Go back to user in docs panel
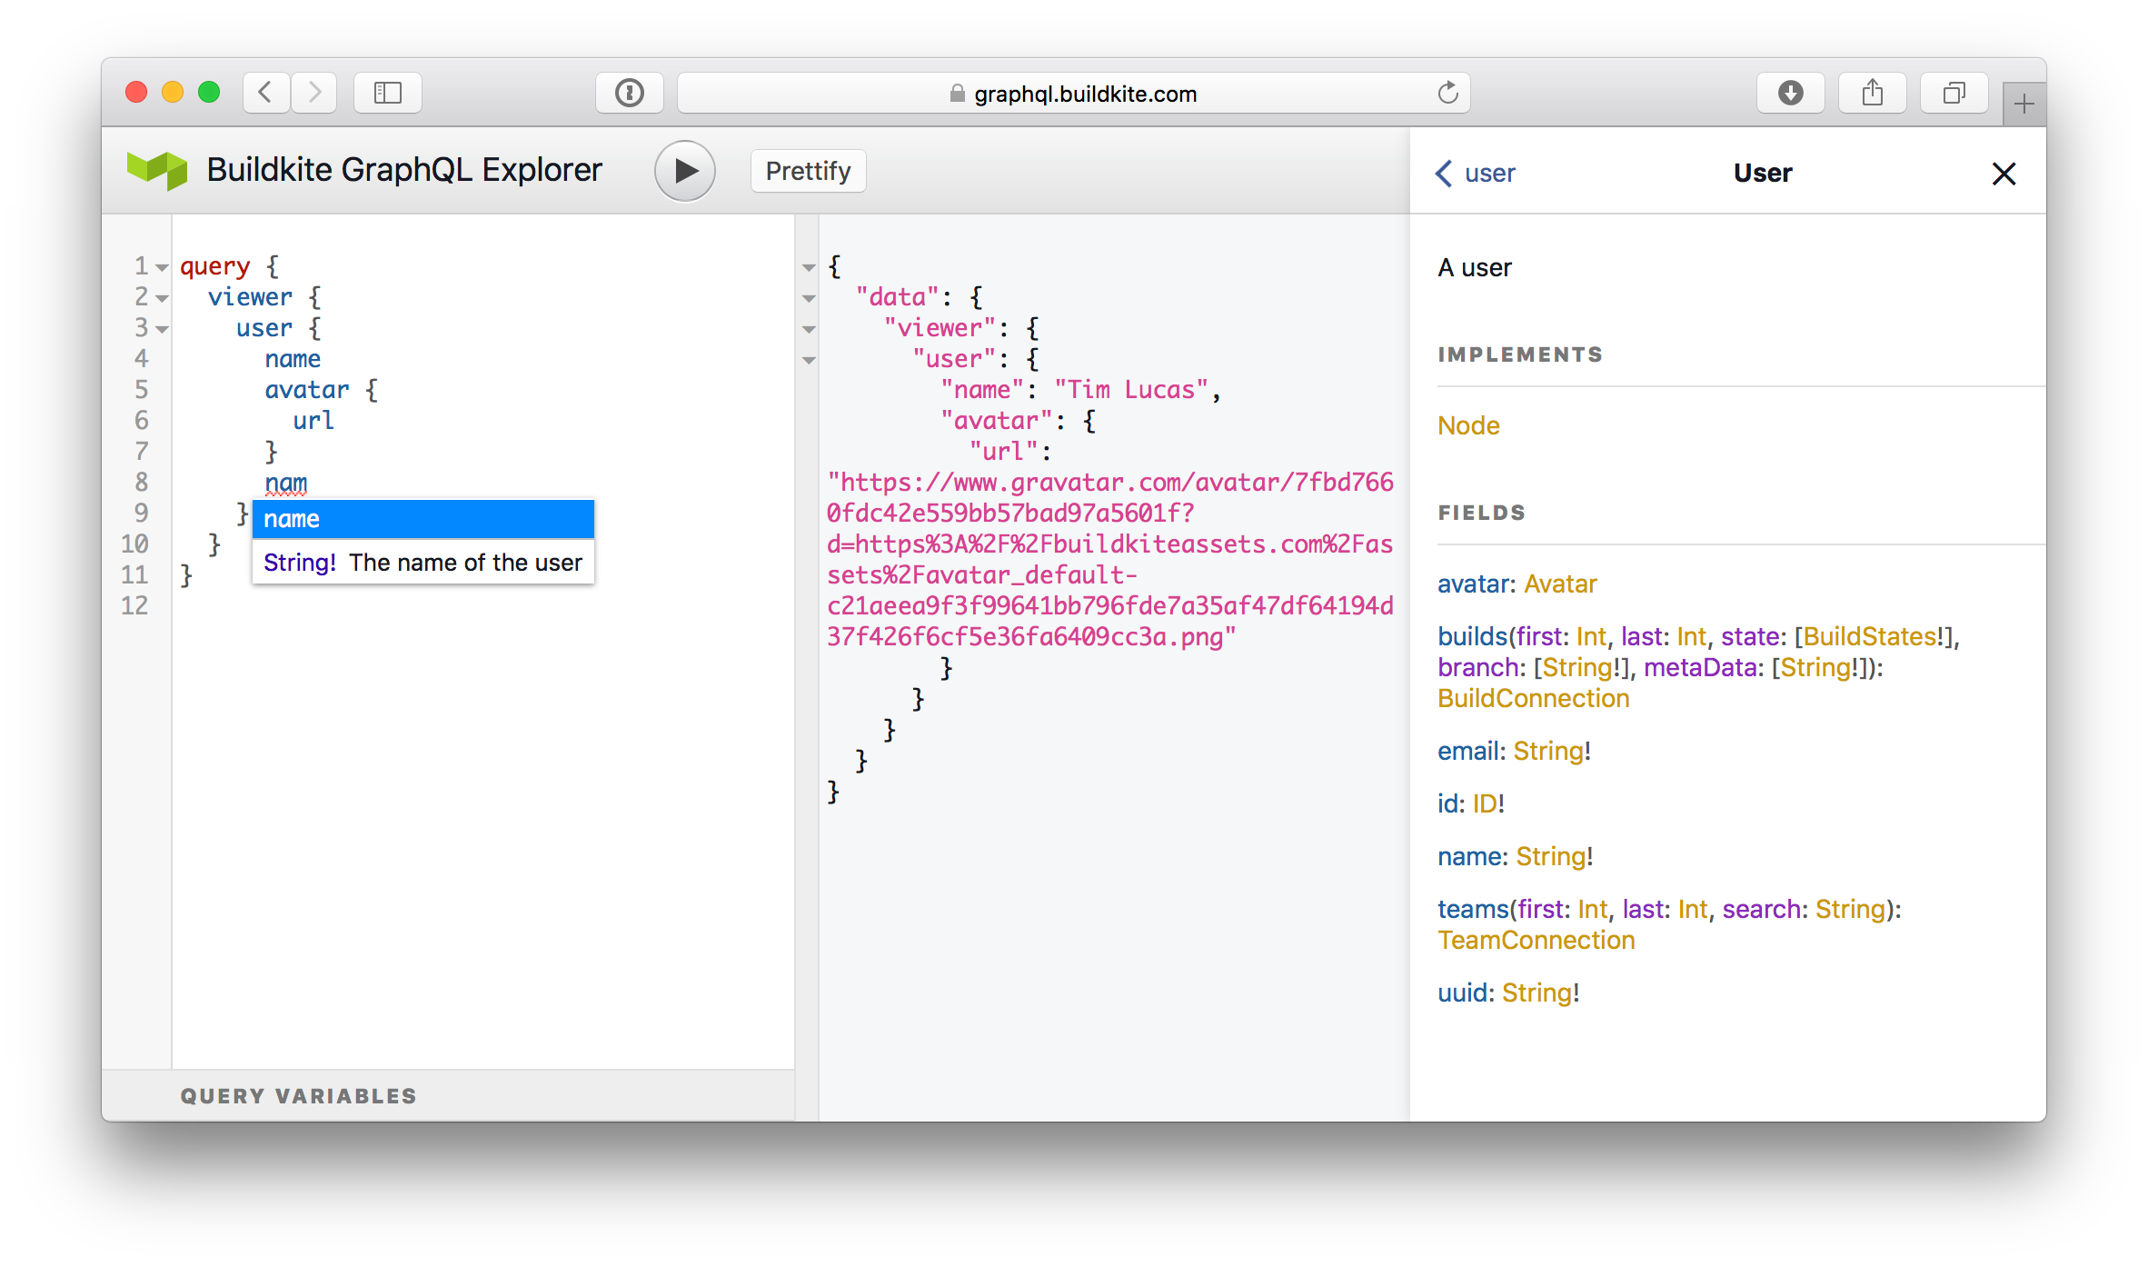 [1476, 173]
